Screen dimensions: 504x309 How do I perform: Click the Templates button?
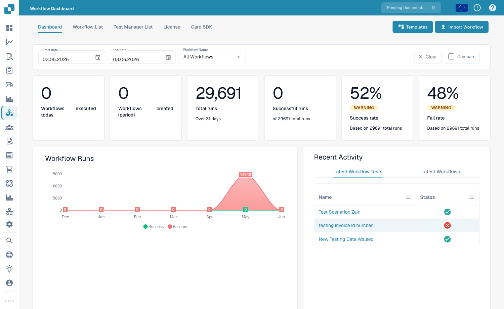coord(413,27)
